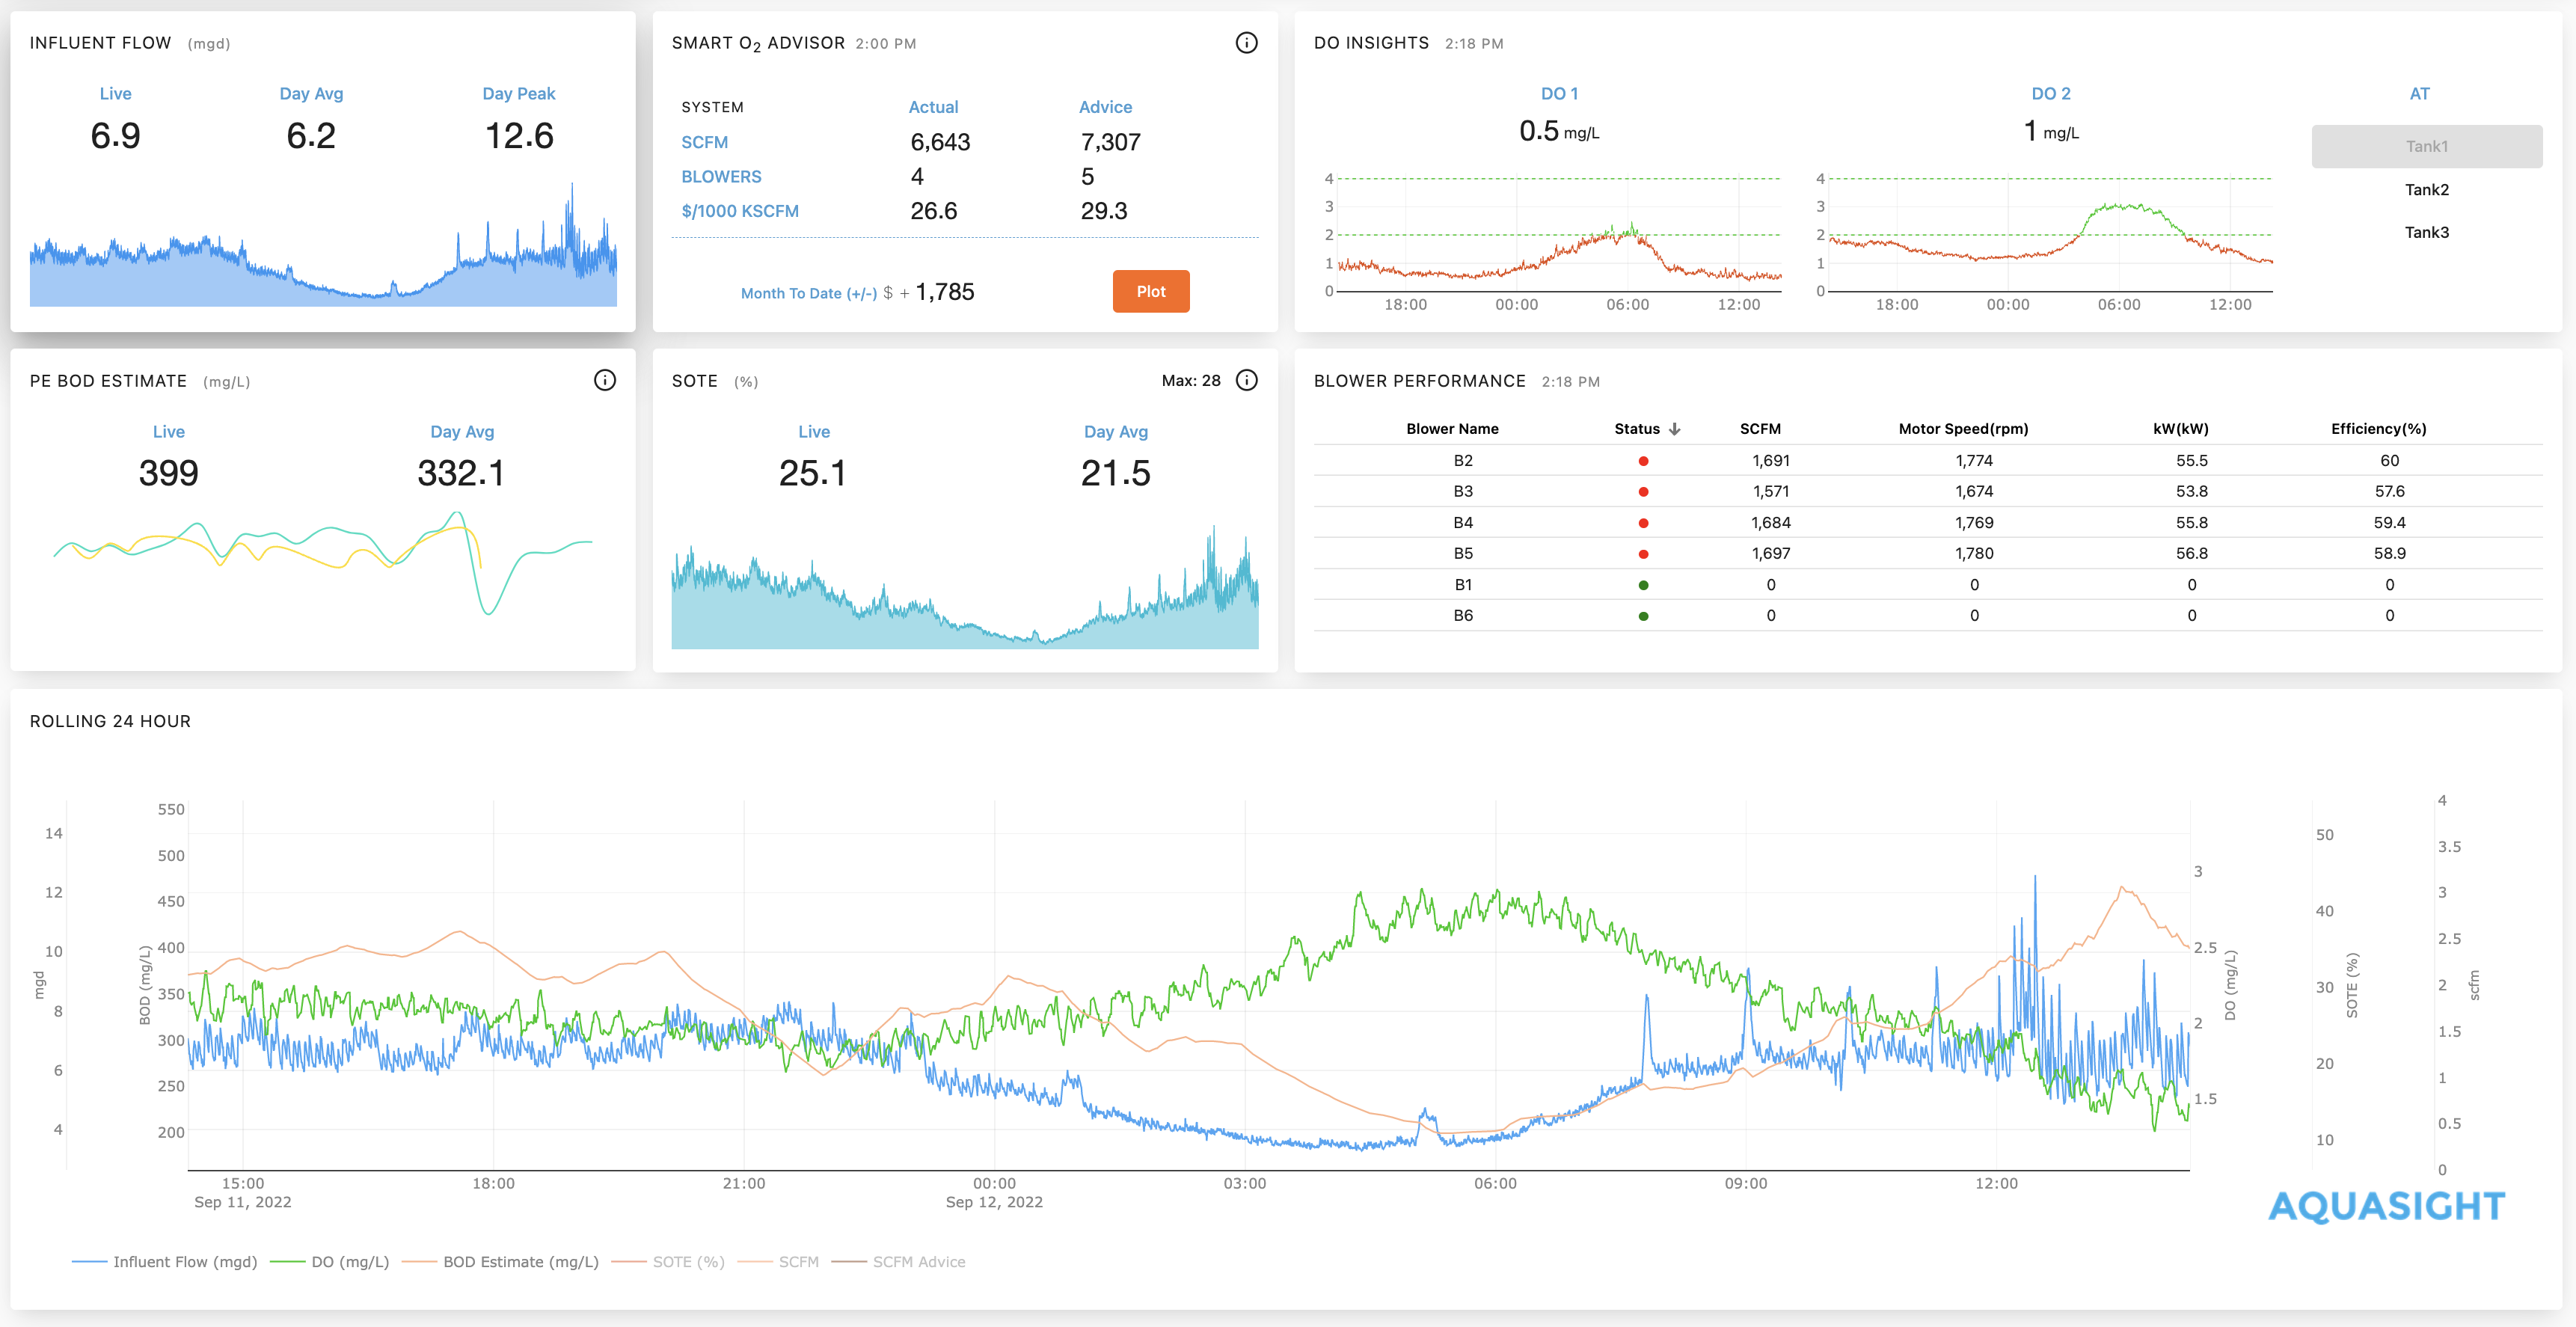Click B2 blower red status dot
Screen dimensions: 2576x1327
point(1643,461)
